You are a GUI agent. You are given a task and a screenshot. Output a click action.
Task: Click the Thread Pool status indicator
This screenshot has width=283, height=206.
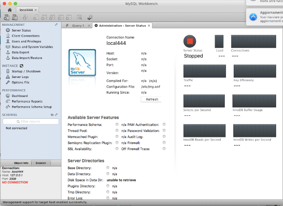117,130
